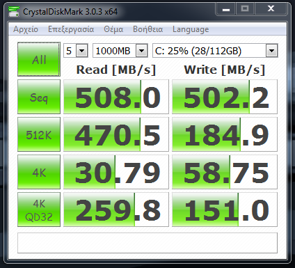Start the 4K QD32 test

[39, 210]
